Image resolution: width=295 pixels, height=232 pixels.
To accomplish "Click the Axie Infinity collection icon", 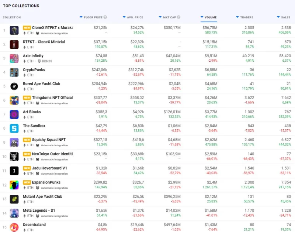I will pyautogui.click(x=14, y=58).
